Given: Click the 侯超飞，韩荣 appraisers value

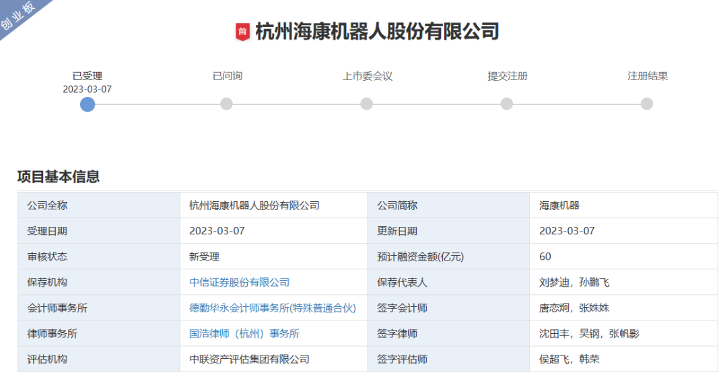Looking at the screenshot, I should pyautogui.click(x=569, y=359).
